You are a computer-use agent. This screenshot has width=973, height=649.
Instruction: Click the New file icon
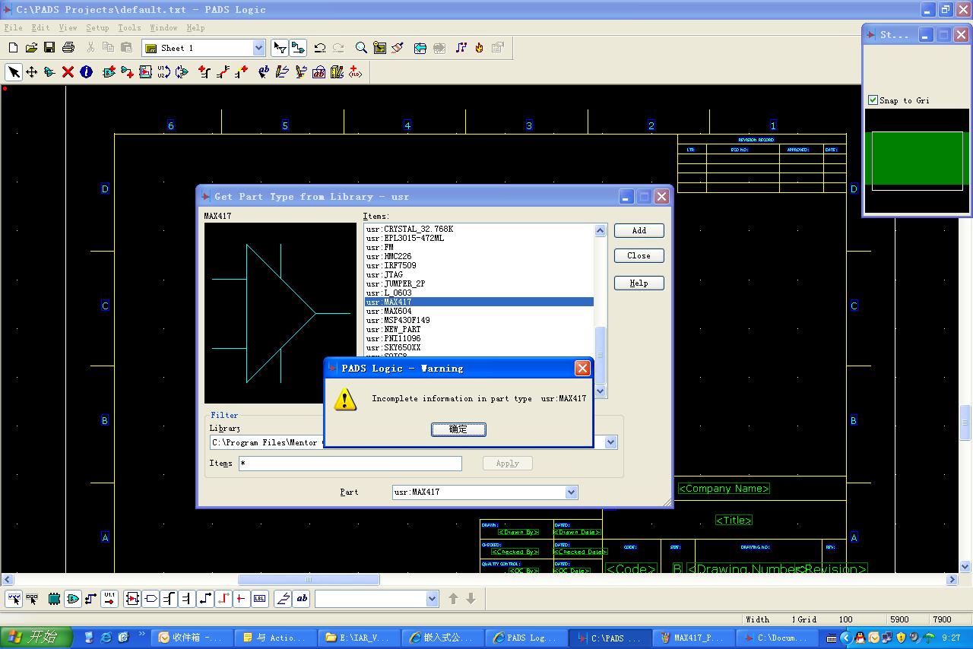click(x=13, y=48)
